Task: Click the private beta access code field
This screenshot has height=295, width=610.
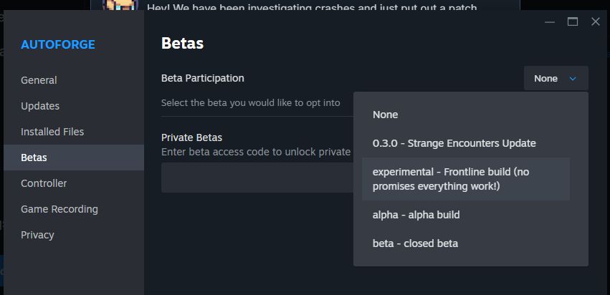Action: click(257, 178)
